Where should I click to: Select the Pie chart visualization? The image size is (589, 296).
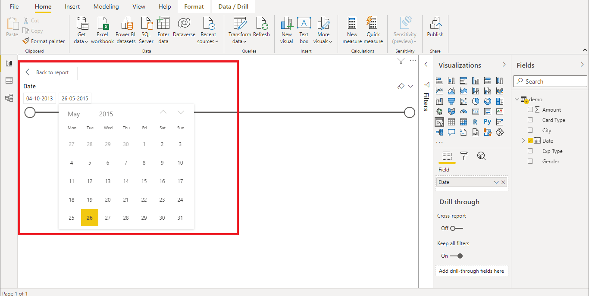tap(475, 101)
